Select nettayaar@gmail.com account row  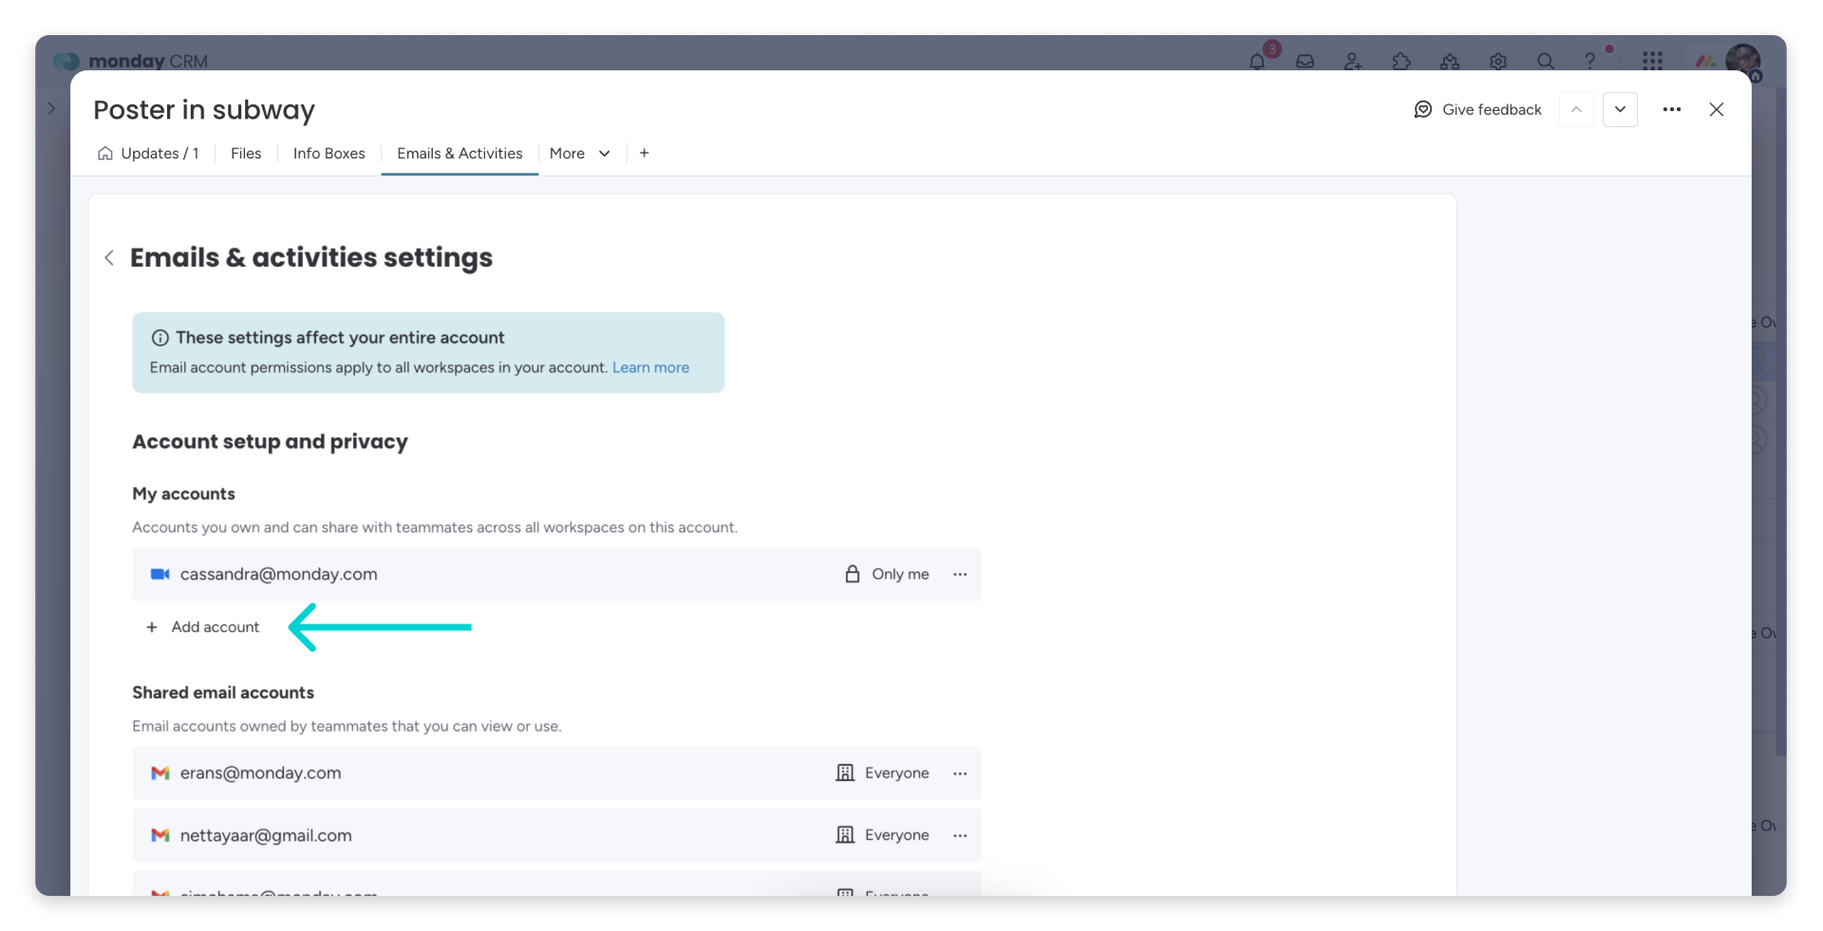[x=556, y=835]
